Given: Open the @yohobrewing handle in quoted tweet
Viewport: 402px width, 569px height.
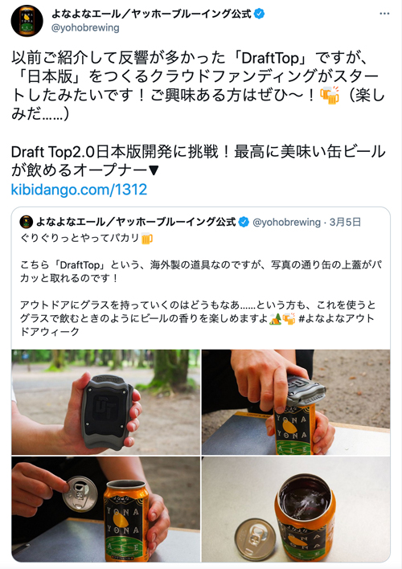Looking at the screenshot, I should (286, 222).
